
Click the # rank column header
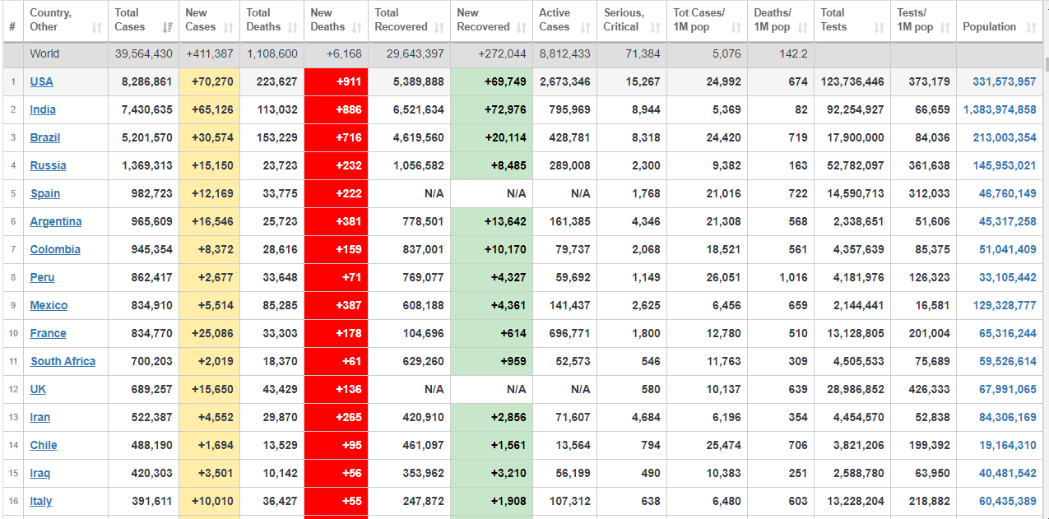pyautogui.click(x=12, y=20)
